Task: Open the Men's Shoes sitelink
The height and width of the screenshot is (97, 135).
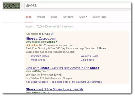Action: pos(38,60)
